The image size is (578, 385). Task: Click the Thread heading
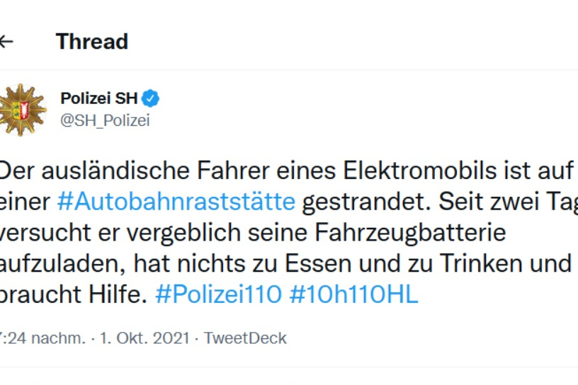coord(92,42)
